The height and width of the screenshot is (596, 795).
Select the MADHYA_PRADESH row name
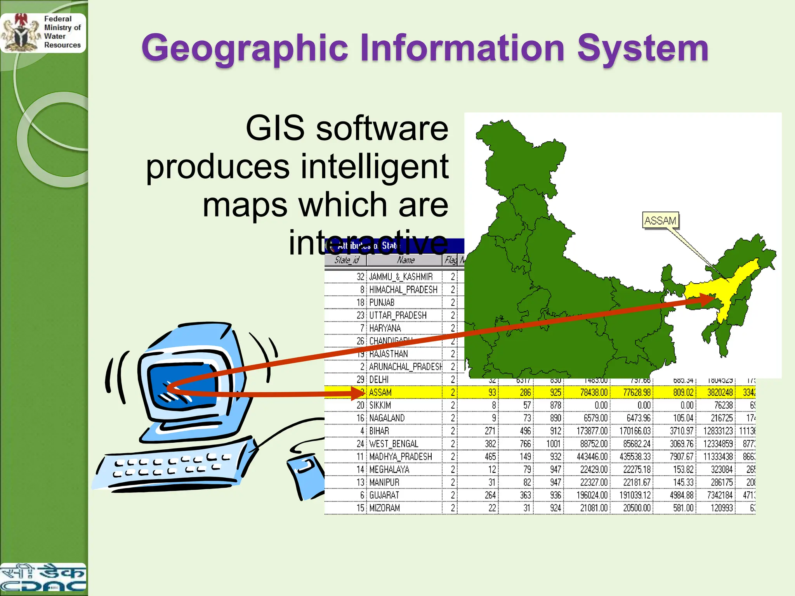click(400, 456)
